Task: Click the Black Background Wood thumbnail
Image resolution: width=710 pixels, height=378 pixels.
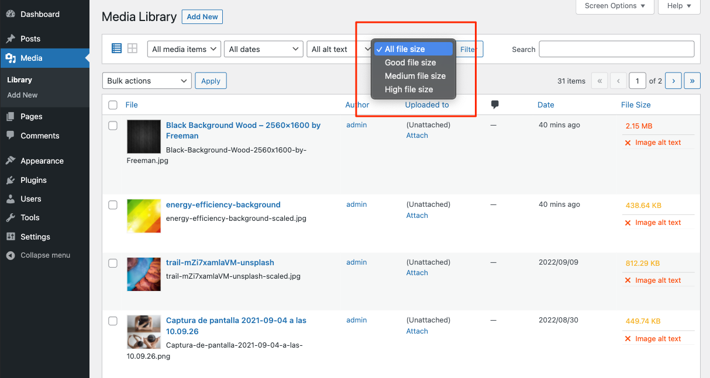Action: pyautogui.click(x=144, y=137)
